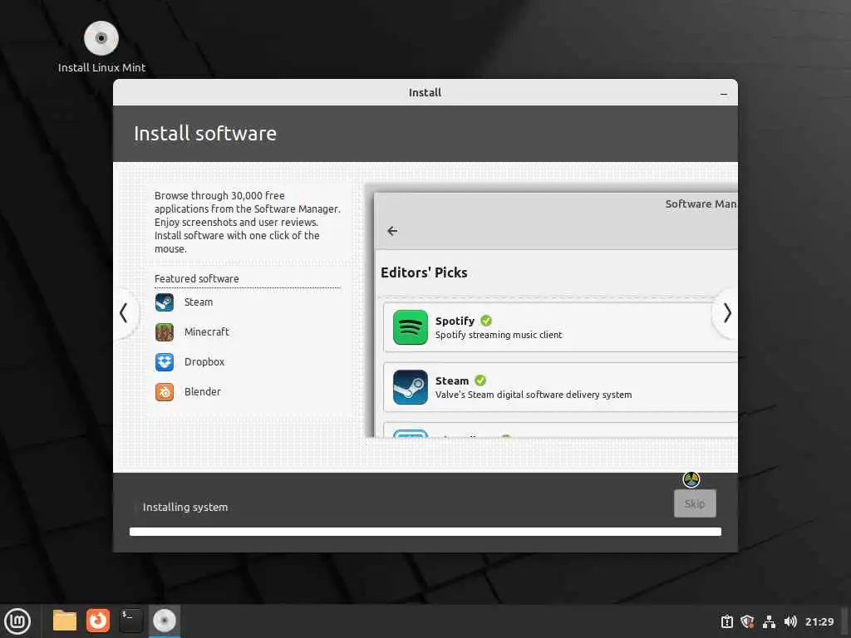The width and height of the screenshot is (851, 638).
Task: Open the clipboard notification tray icon
Action: 726,621
